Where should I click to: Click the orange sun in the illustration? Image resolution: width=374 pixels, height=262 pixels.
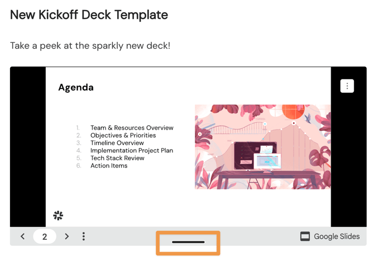coord(293,111)
